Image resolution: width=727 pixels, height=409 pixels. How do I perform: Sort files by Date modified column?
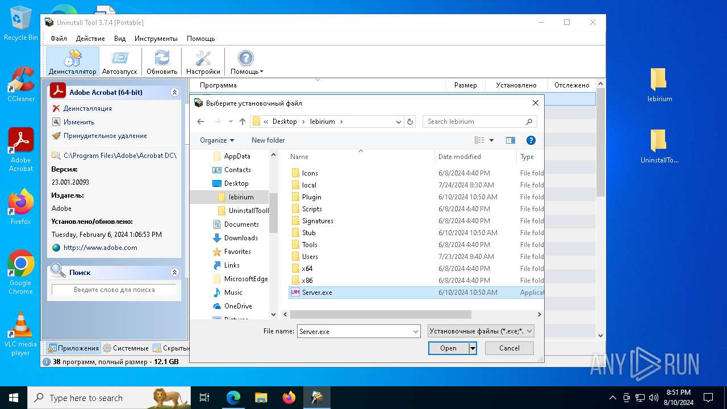point(476,157)
